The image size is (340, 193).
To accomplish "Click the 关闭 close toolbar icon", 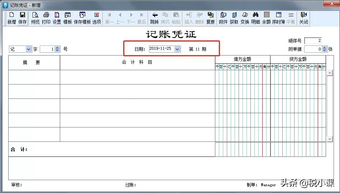I will 303,18.
